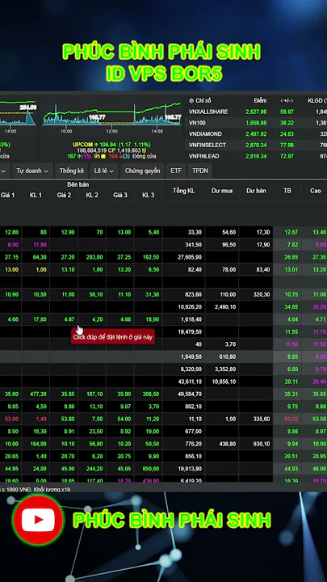327x582 pixels.
Task: Click volume cell 192,50
Action: coord(150,257)
